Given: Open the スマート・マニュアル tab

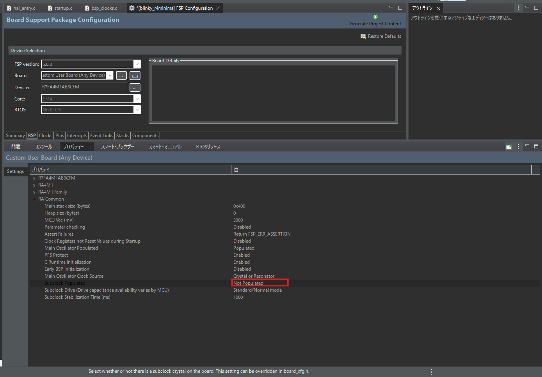Looking at the screenshot, I should pyautogui.click(x=165, y=147).
